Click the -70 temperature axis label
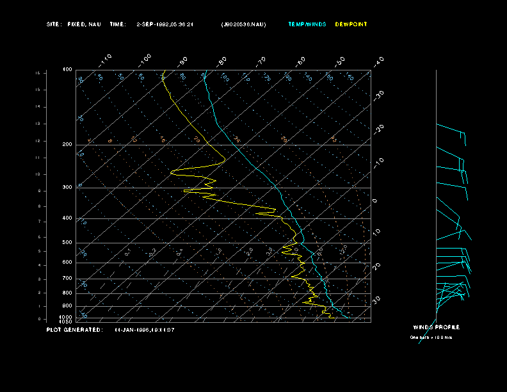Image resolution: width=507 pixels, height=392 pixels. click(261, 61)
